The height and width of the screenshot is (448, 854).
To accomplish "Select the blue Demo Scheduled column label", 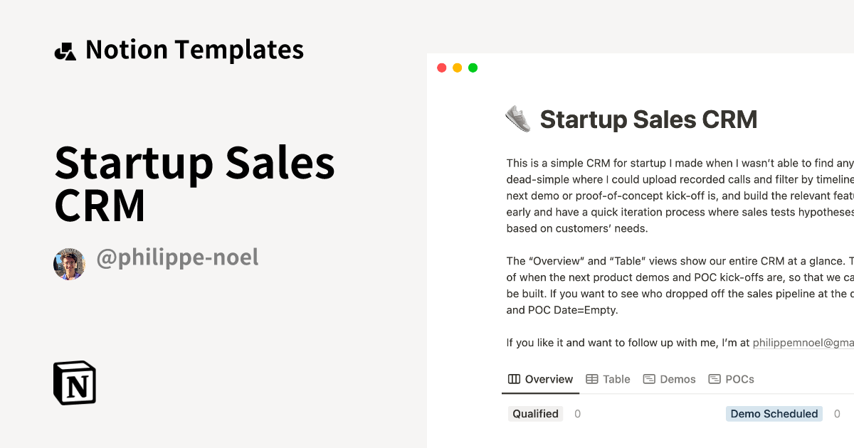I will coord(774,414).
